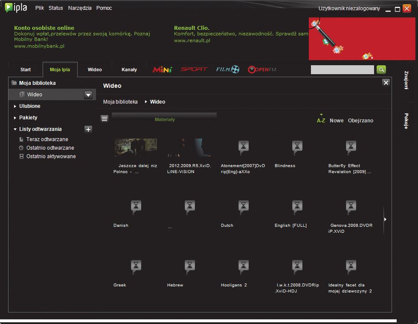
Task: Click Moja biblioteka in the breadcrumb
Action: point(120,102)
